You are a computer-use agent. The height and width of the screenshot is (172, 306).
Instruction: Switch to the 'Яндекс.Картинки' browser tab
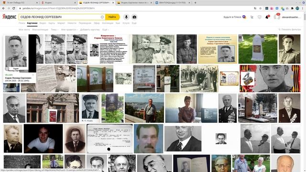point(135,3)
